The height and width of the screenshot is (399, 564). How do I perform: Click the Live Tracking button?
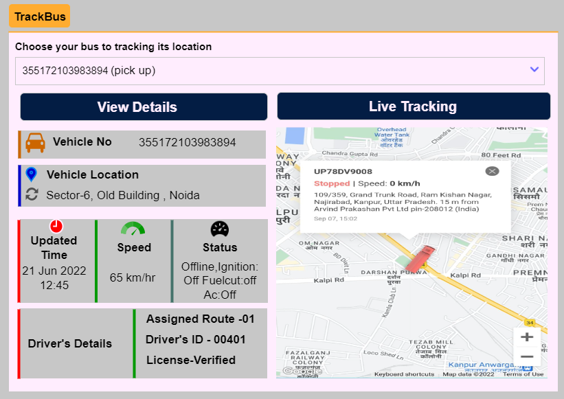click(x=414, y=106)
